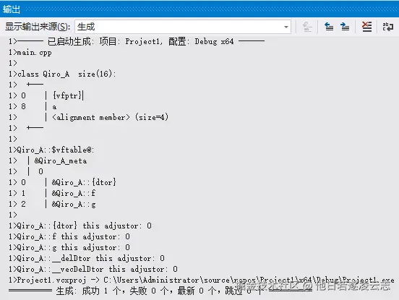Click the &Qiro_A::{dtor} vftable entry

(x=62, y=182)
